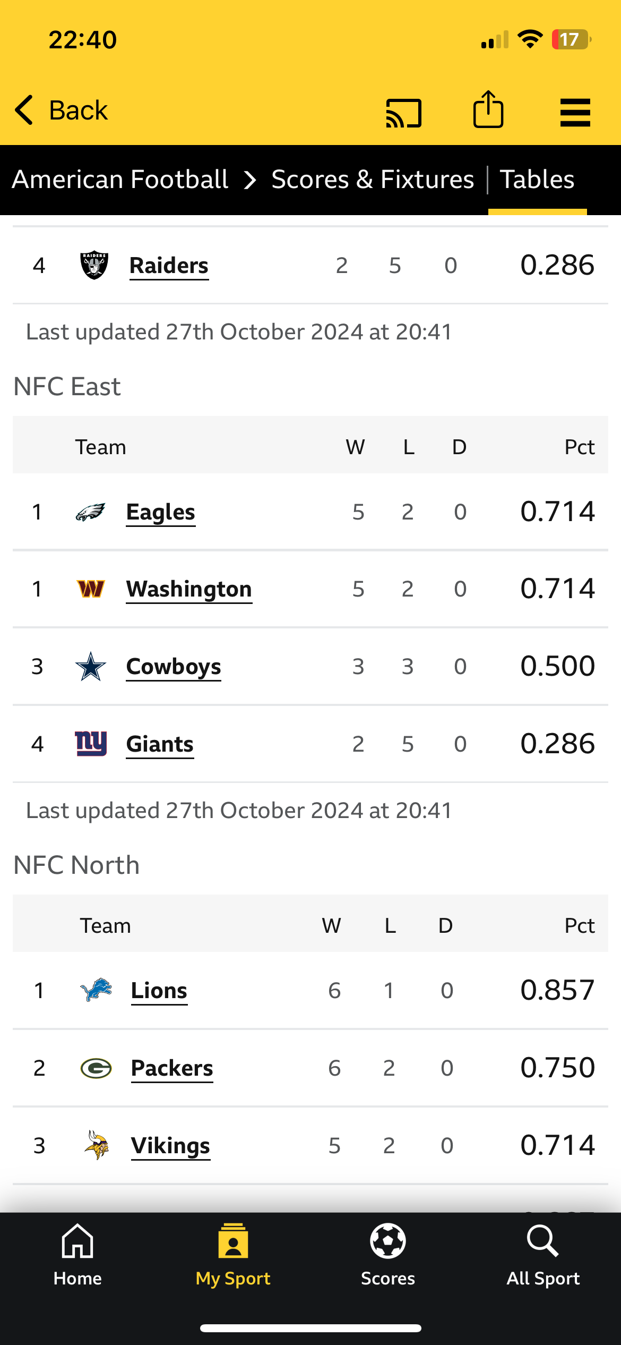Expand American Football breadcrumb chevron
This screenshot has height=1345, width=621.
click(x=250, y=180)
